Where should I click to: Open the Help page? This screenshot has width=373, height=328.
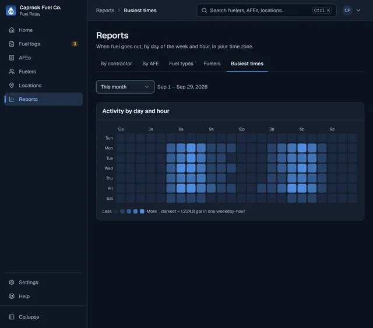(43, 297)
